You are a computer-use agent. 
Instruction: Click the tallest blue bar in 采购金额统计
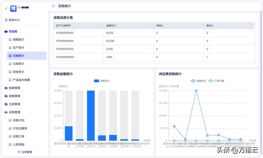tap(91, 115)
